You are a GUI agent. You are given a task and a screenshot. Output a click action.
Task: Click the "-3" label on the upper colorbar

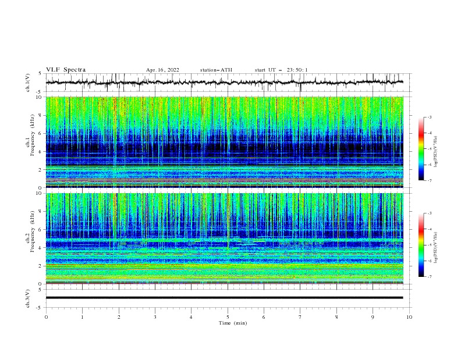click(430, 117)
